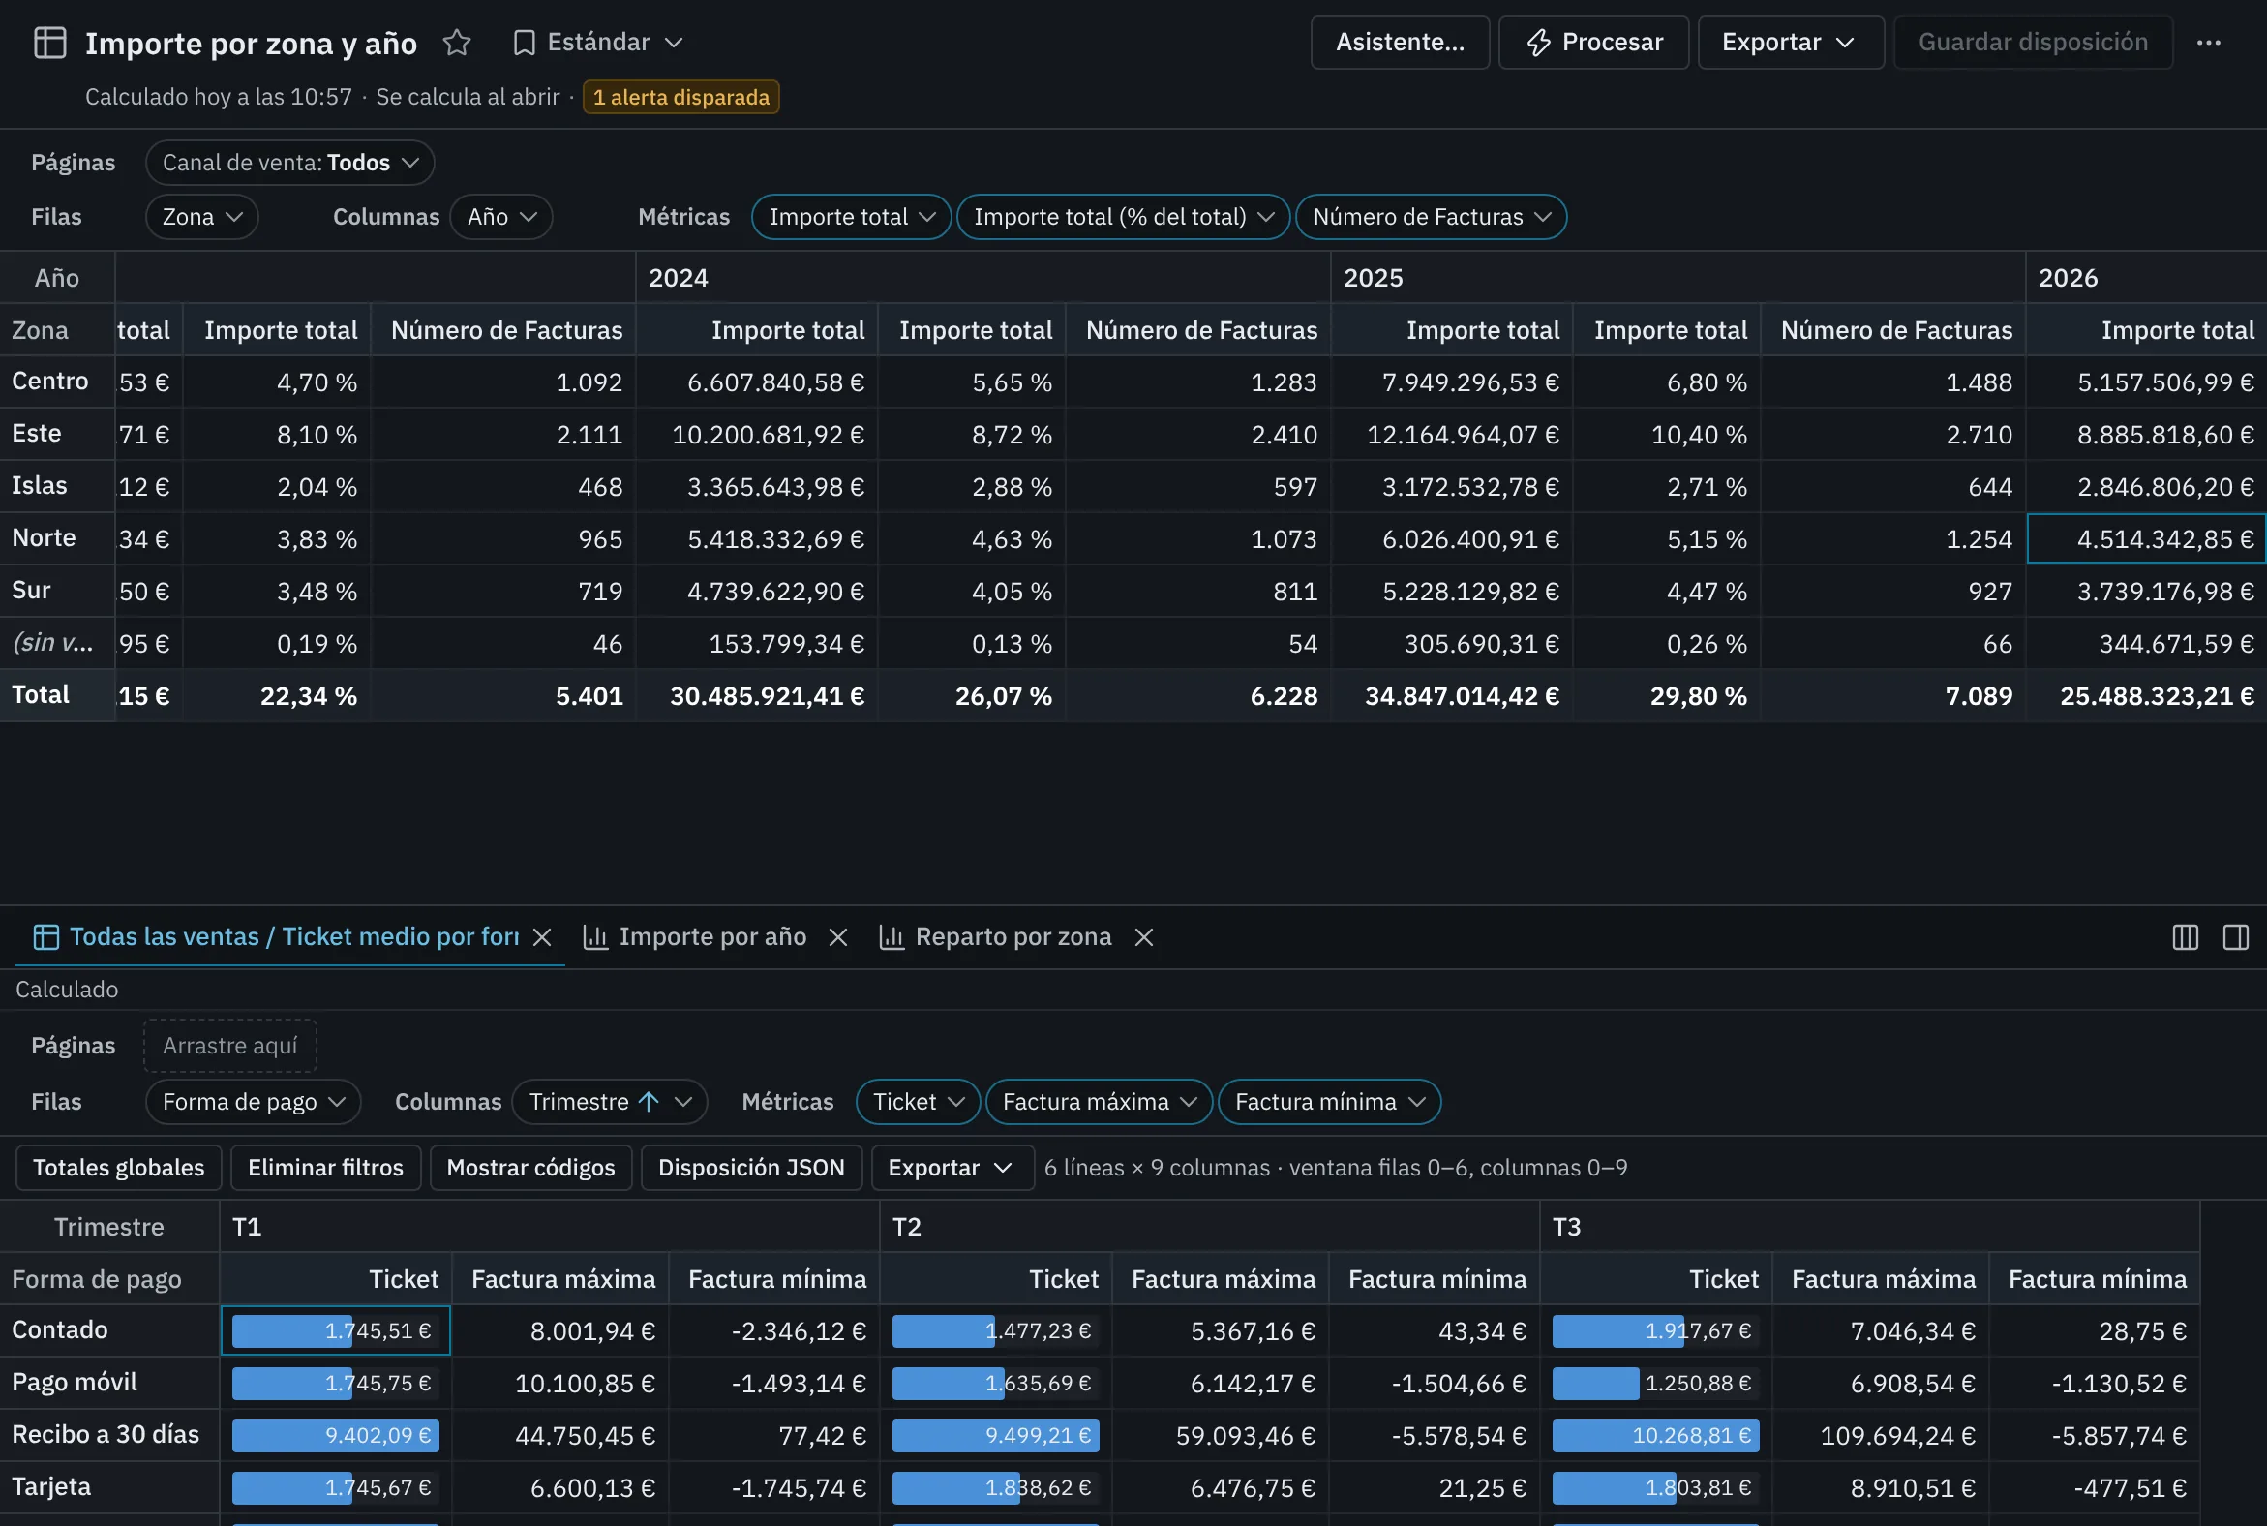Expand the Canal de venta page filter
Image resolution: width=2267 pixels, height=1526 pixels.
tap(290, 163)
